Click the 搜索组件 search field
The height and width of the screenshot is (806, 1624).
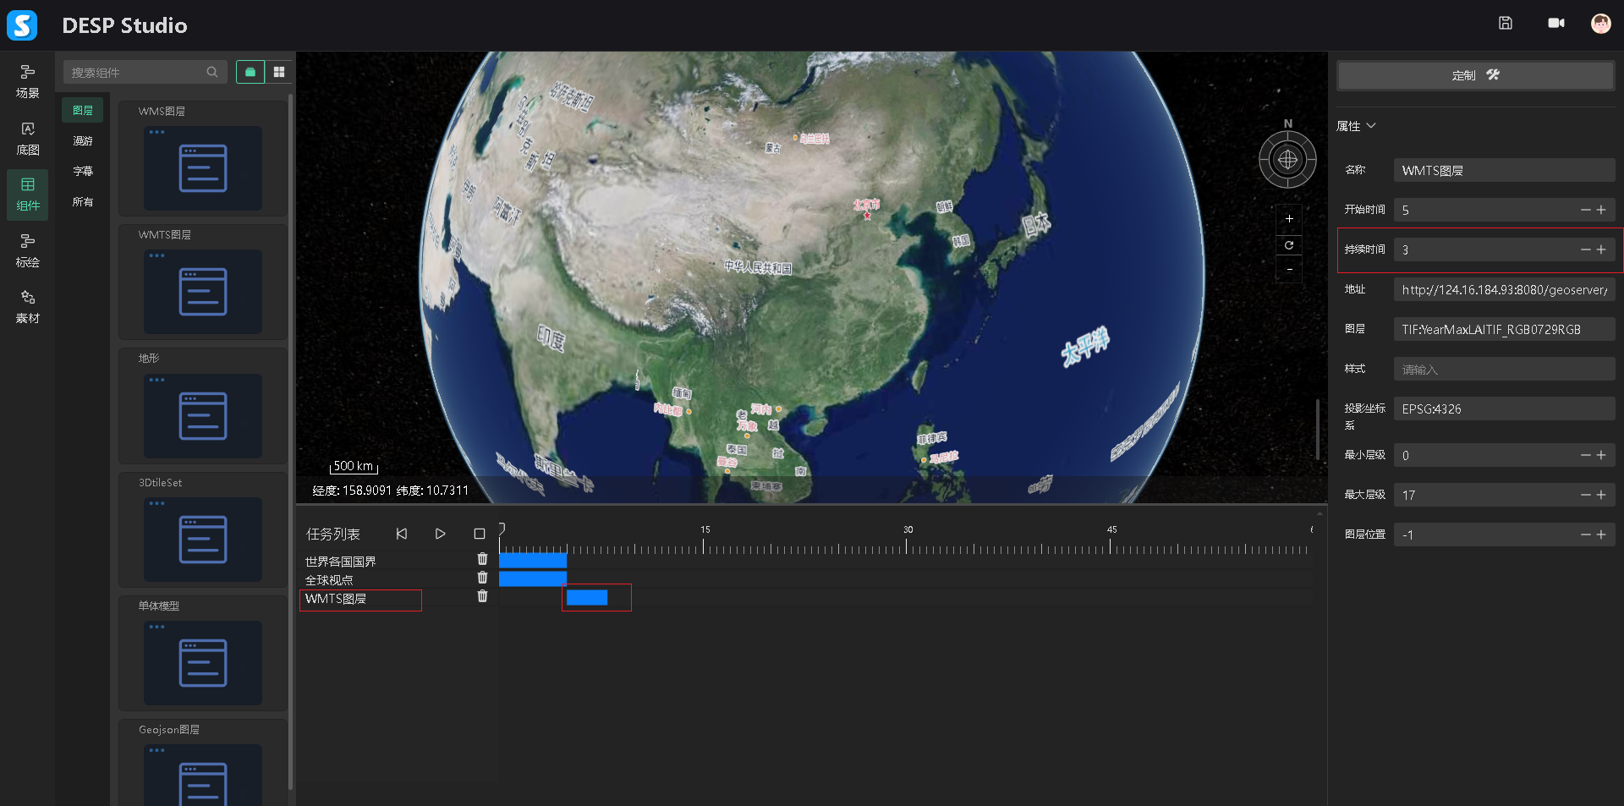(x=135, y=73)
